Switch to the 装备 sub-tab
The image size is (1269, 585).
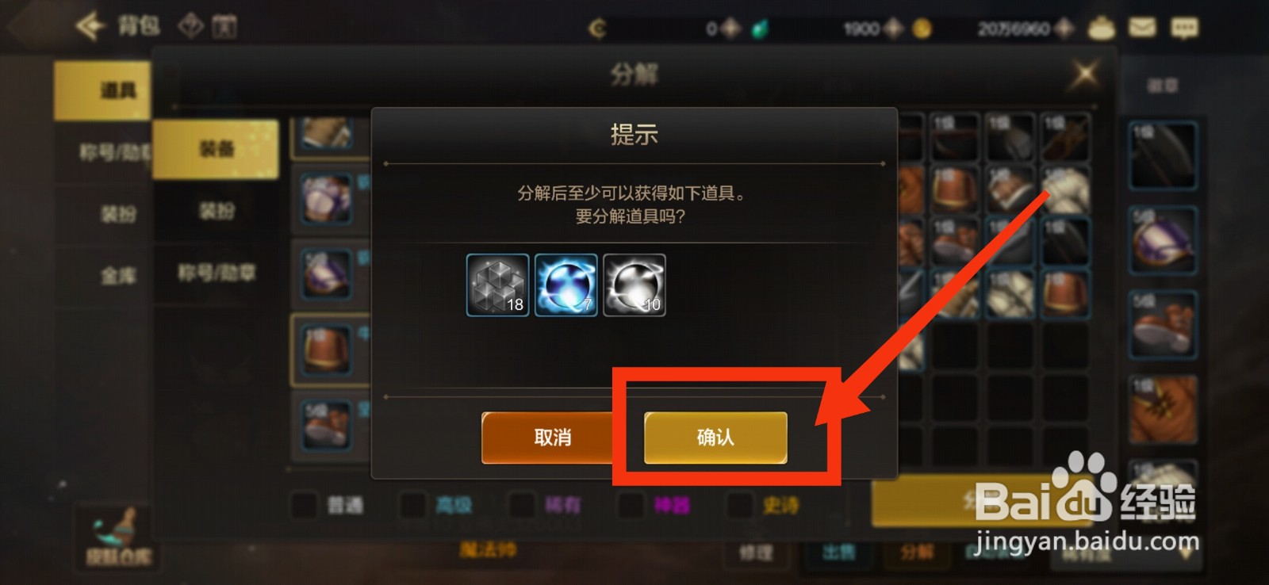tap(216, 148)
